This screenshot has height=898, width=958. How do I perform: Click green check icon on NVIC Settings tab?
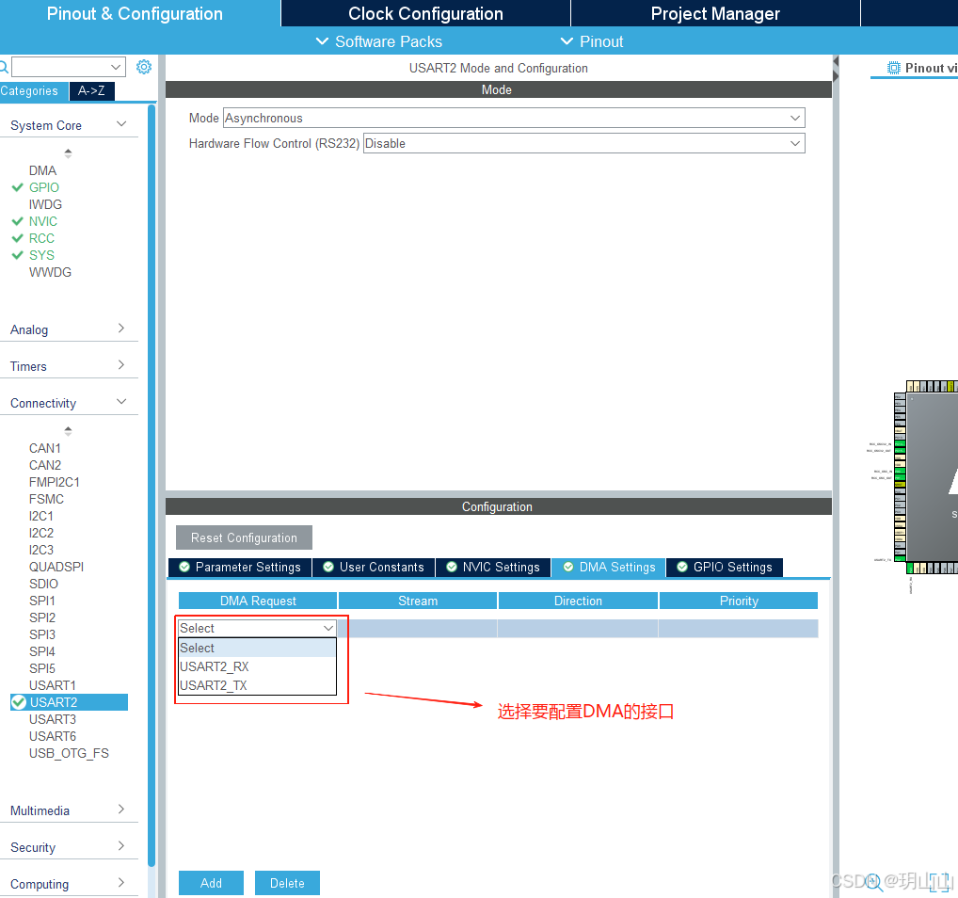pos(452,567)
